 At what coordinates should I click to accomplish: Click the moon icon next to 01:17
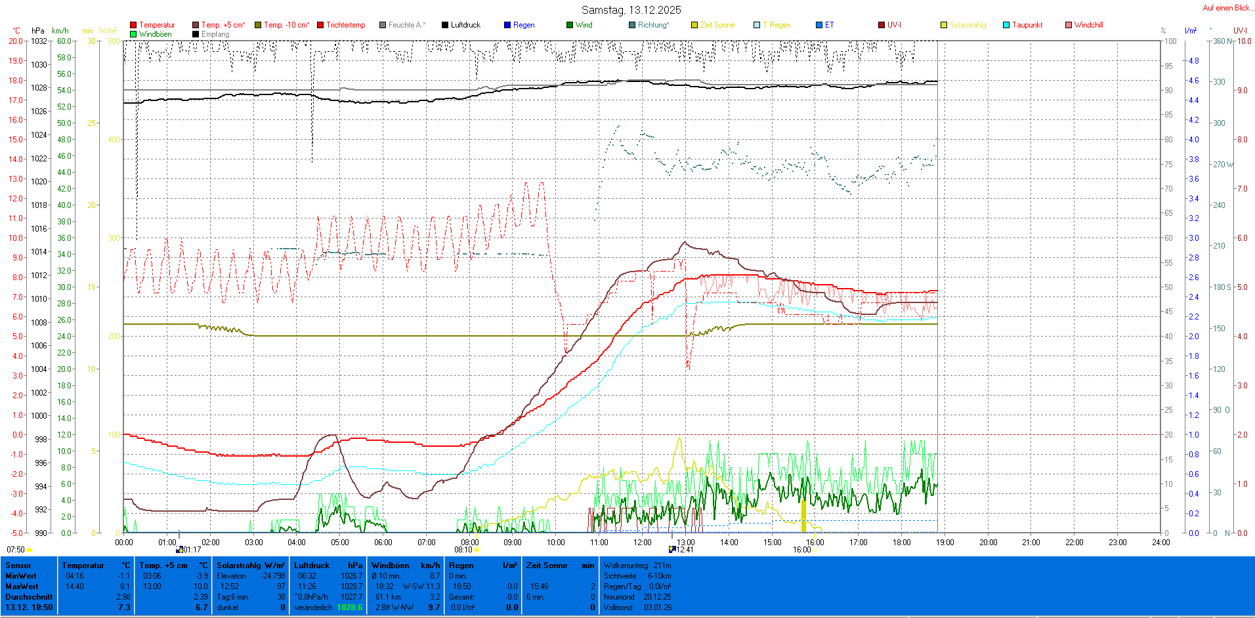[x=179, y=550]
